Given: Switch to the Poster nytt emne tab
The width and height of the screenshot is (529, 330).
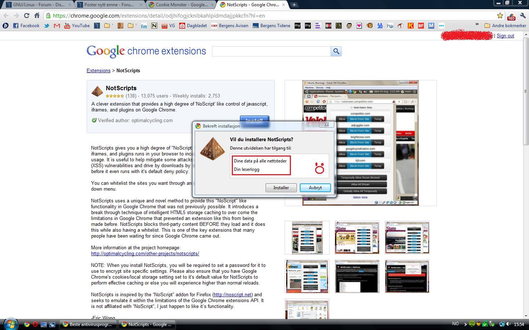Looking at the screenshot, I should 109,5.
